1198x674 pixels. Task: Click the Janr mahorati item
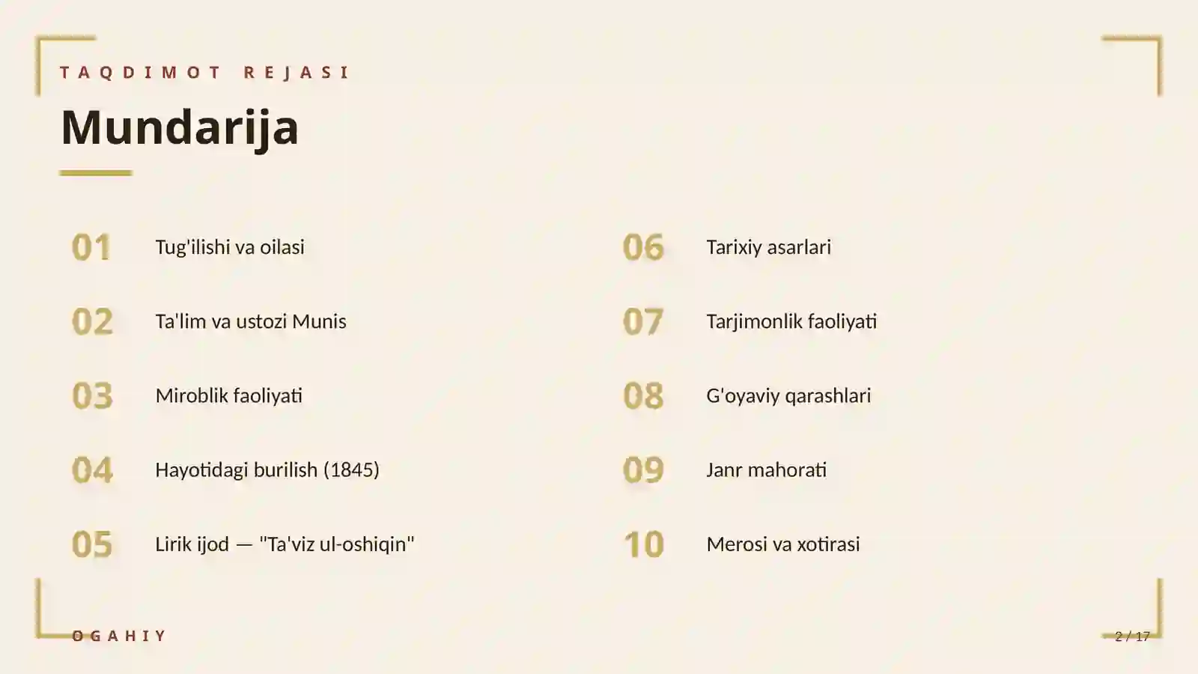(767, 470)
